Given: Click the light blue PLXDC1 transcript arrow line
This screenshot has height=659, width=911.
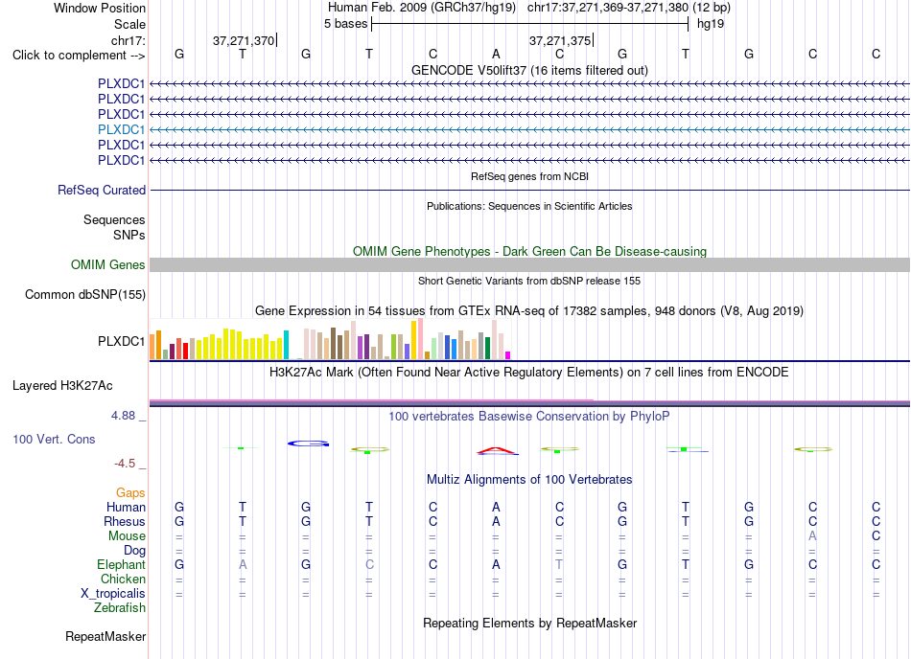Looking at the screenshot, I should click(x=529, y=129).
